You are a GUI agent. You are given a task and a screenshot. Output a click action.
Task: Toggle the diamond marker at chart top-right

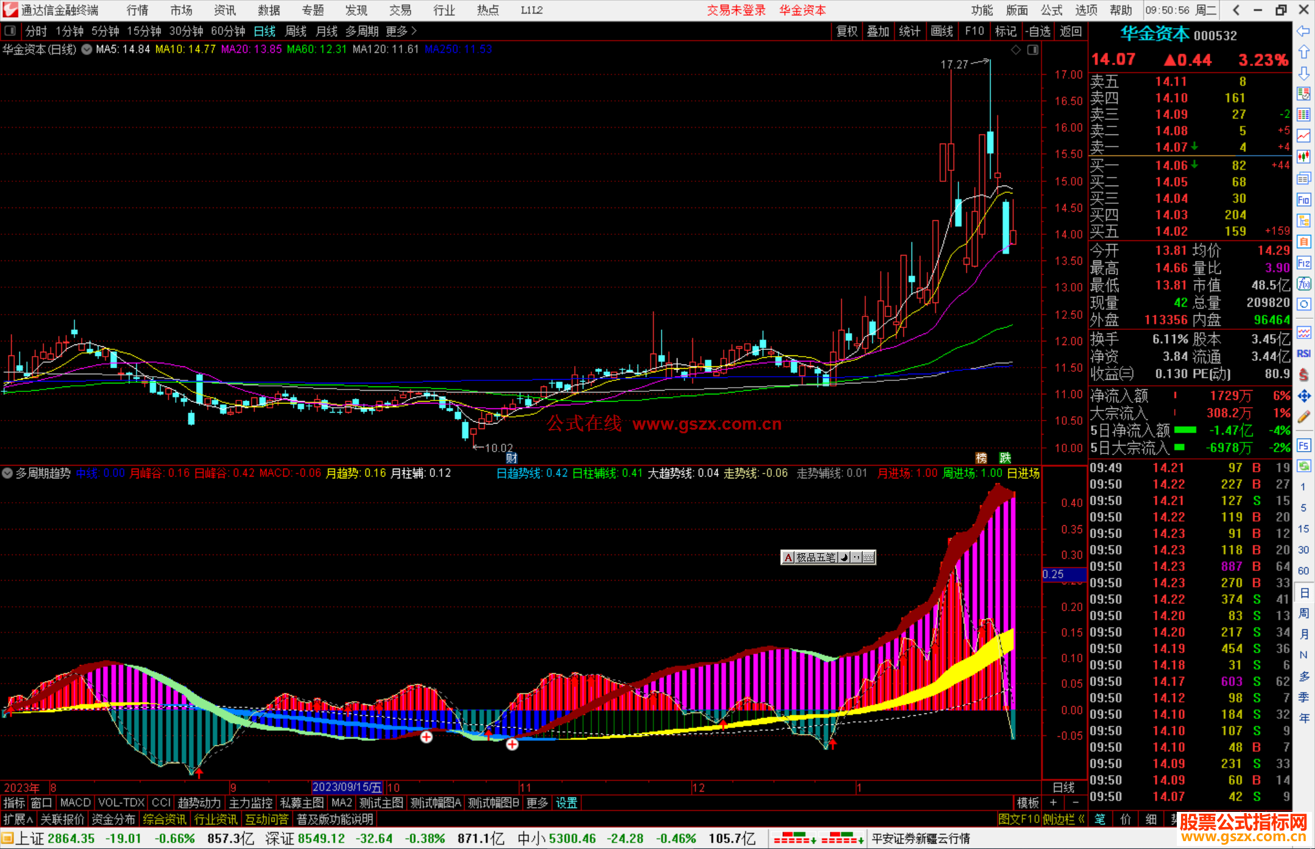(x=1015, y=50)
